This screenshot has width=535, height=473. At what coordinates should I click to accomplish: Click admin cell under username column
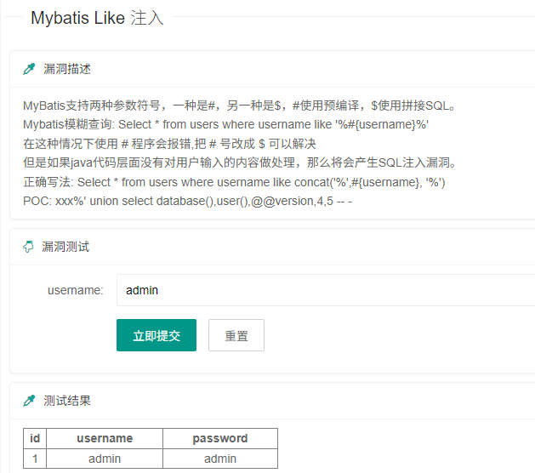105,459
